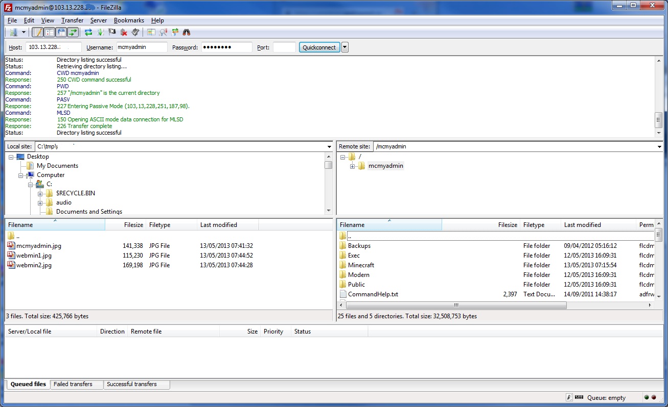Switch to the Successful transfers tab

point(136,385)
